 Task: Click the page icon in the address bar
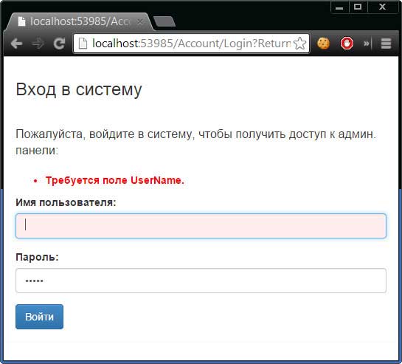tap(83, 44)
